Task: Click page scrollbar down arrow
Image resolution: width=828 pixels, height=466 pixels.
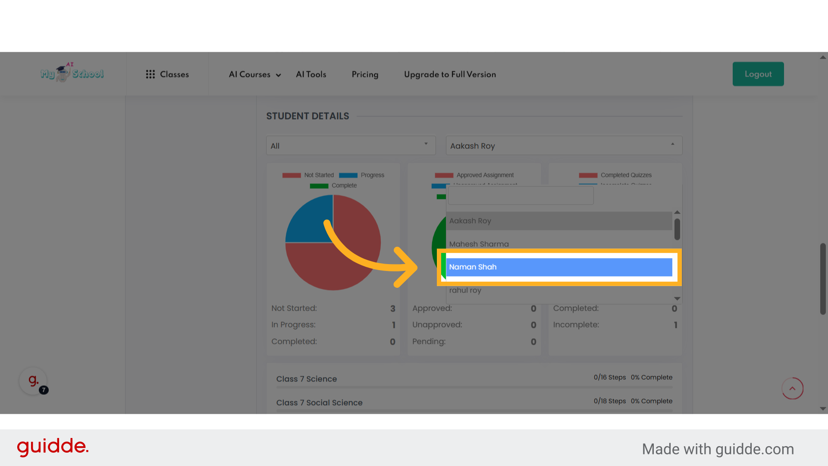Action: pyautogui.click(x=823, y=409)
